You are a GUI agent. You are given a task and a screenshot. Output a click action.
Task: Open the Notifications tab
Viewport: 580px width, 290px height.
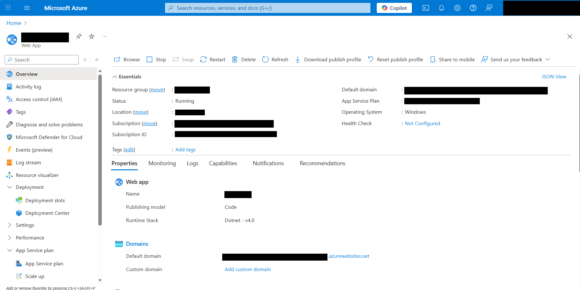coord(268,163)
